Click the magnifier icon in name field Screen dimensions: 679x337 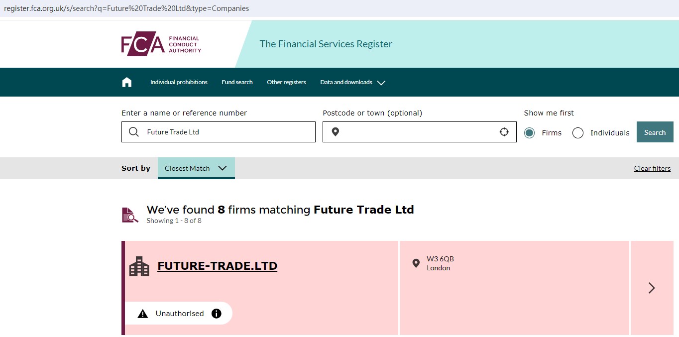point(133,132)
